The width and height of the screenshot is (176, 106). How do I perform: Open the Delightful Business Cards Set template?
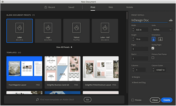point(62,72)
